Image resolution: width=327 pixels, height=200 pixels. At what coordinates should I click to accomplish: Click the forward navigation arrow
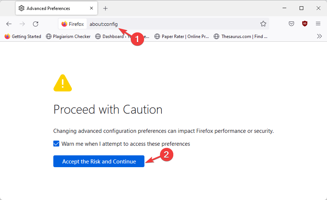22,24
